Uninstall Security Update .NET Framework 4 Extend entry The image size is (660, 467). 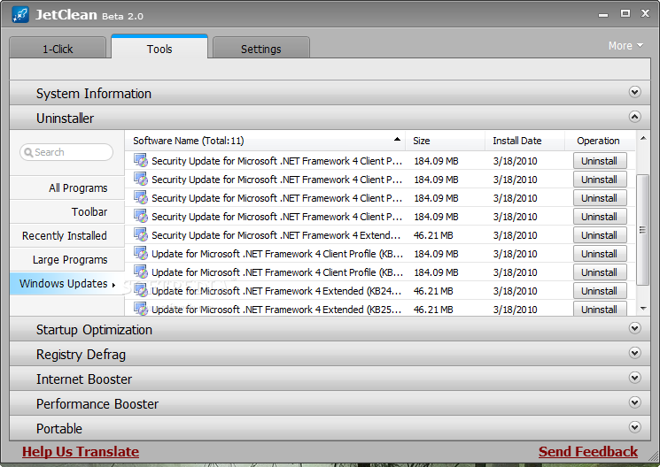coord(600,235)
